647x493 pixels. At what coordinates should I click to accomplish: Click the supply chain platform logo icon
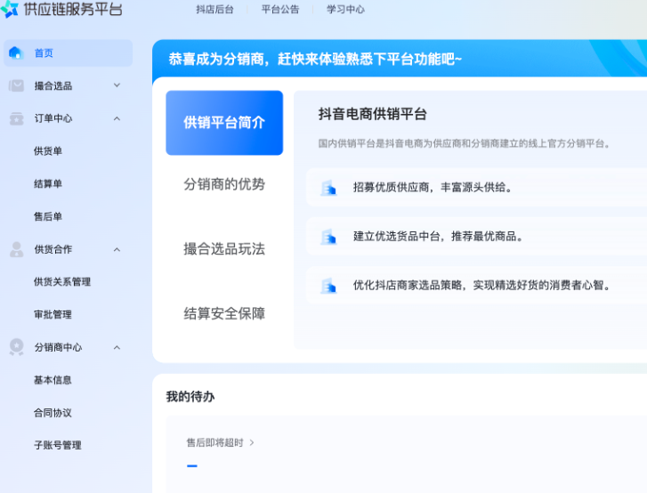tap(11, 9)
